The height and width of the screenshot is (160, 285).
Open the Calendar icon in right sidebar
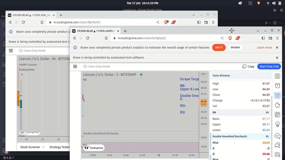[278, 114]
